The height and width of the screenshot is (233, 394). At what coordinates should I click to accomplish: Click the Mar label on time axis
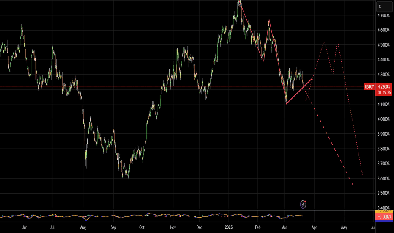click(284, 227)
